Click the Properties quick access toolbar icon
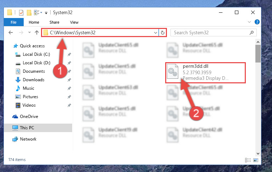Viewport: 272px width, 172px height. [x=21, y=13]
